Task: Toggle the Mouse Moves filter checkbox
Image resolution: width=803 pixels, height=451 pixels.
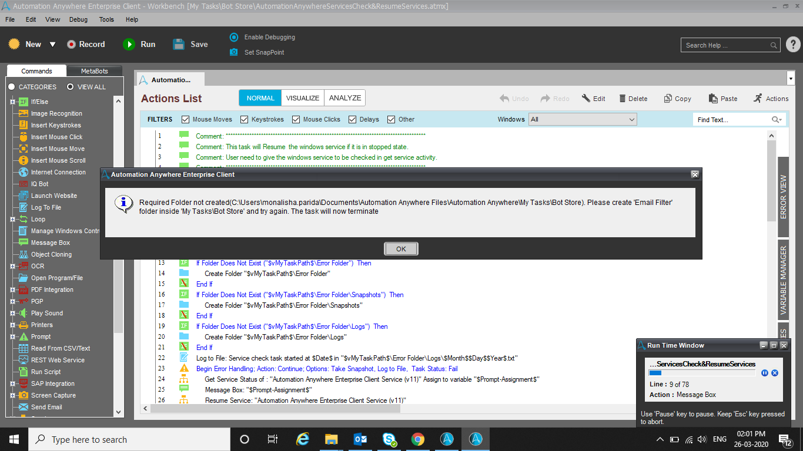Action: (x=186, y=119)
